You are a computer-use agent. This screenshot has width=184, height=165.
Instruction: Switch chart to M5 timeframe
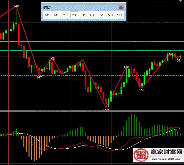click(56, 15)
